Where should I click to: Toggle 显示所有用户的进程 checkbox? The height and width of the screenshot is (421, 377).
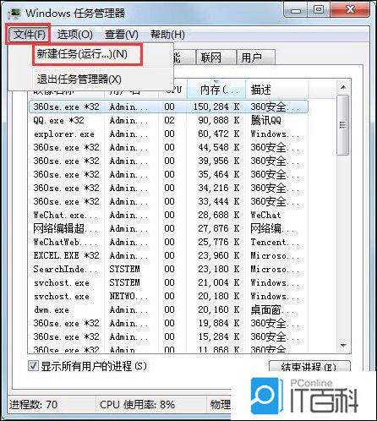(33, 366)
